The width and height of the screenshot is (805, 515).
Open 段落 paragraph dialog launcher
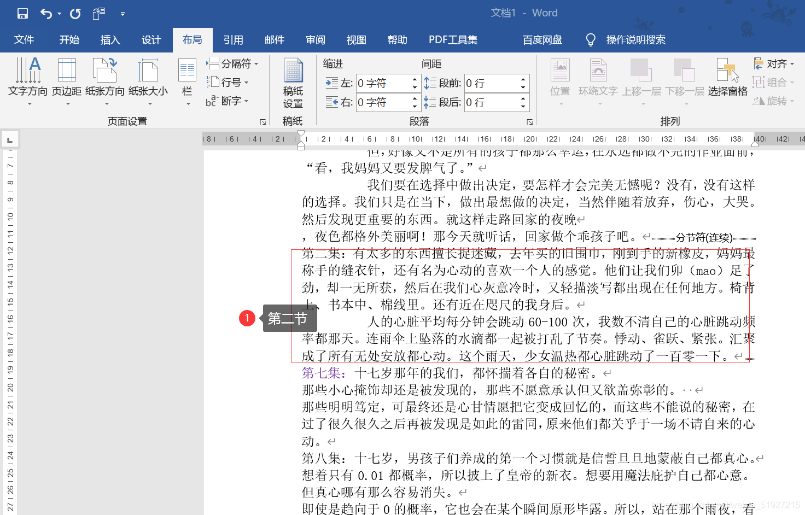(530, 122)
